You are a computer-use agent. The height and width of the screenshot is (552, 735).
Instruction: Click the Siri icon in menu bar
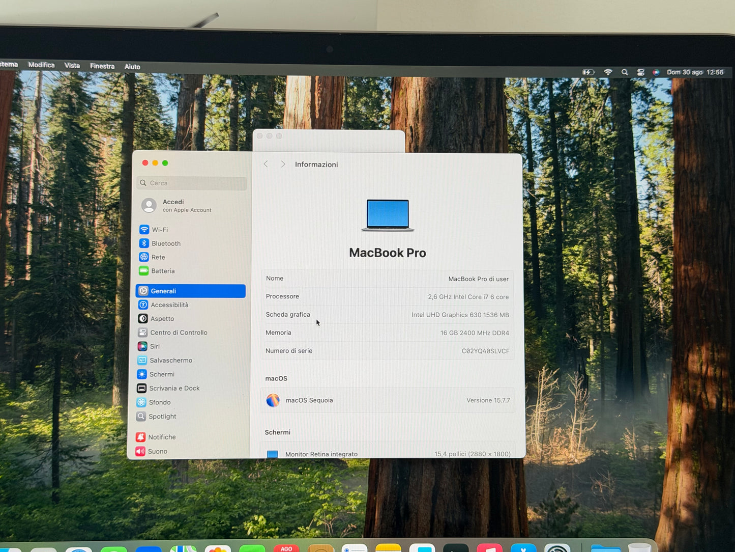point(656,72)
